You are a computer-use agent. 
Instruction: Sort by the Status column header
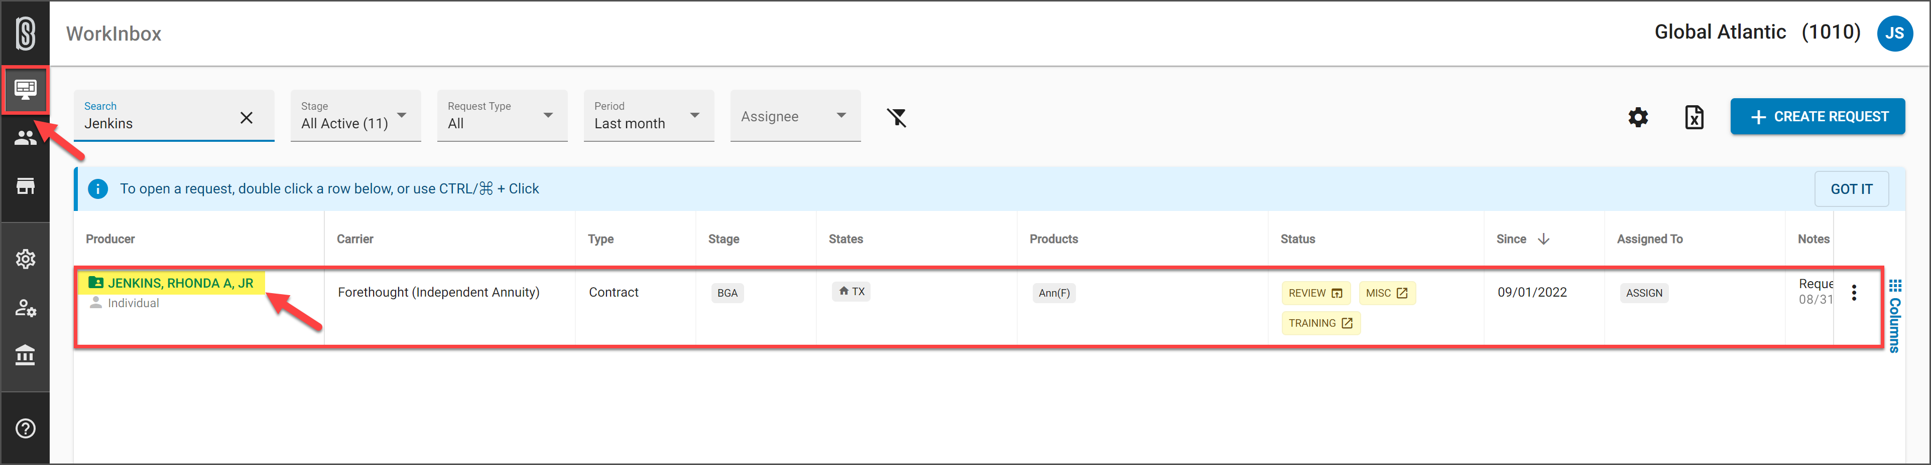pyautogui.click(x=1297, y=239)
